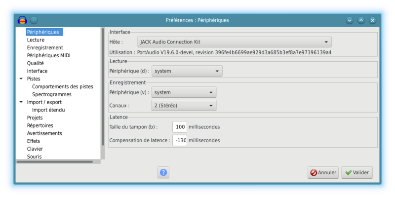
Task: Select Comportements des pistes entry
Action: coord(63,87)
